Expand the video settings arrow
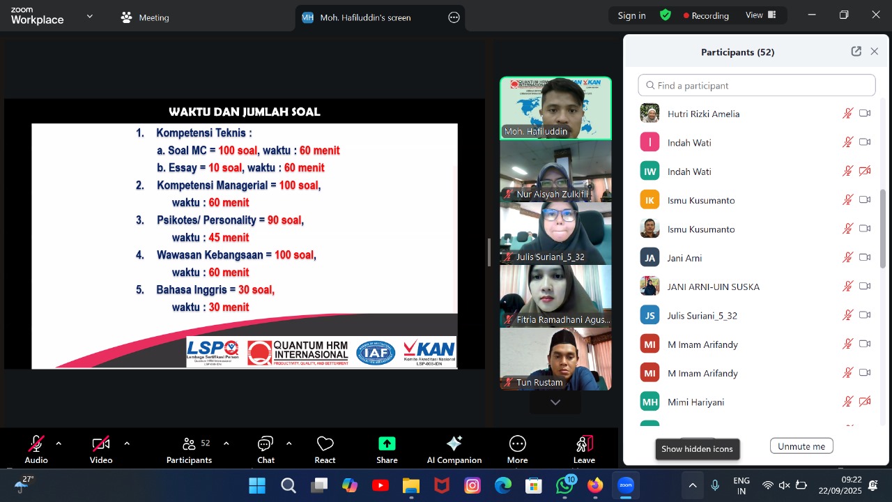The width and height of the screenshot is (892, 502). (x=127, y=443)
